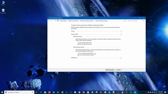
Task: Launch Google Chrome from taskbar
Action: click(62, 92)
